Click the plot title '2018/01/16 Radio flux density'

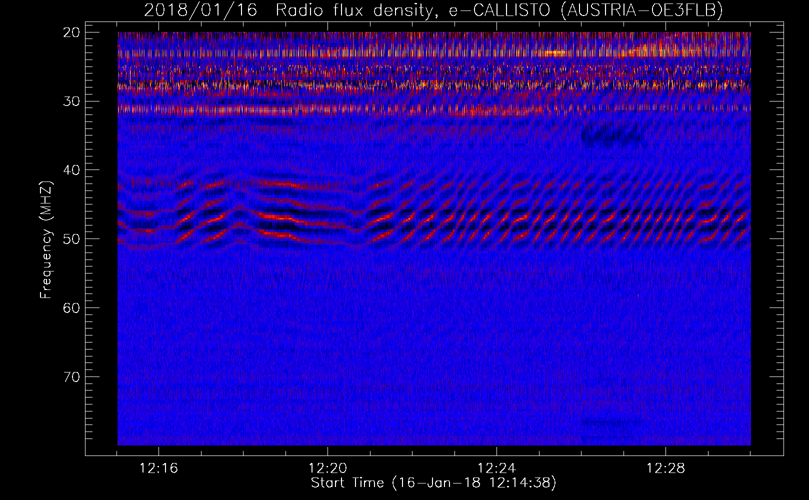tap(289, 10)
